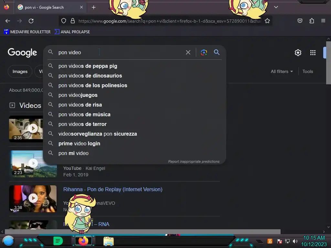Choose suggestion 'pon videos de peppa pig'
331x248 pixels.
click(x=134, y=66)
